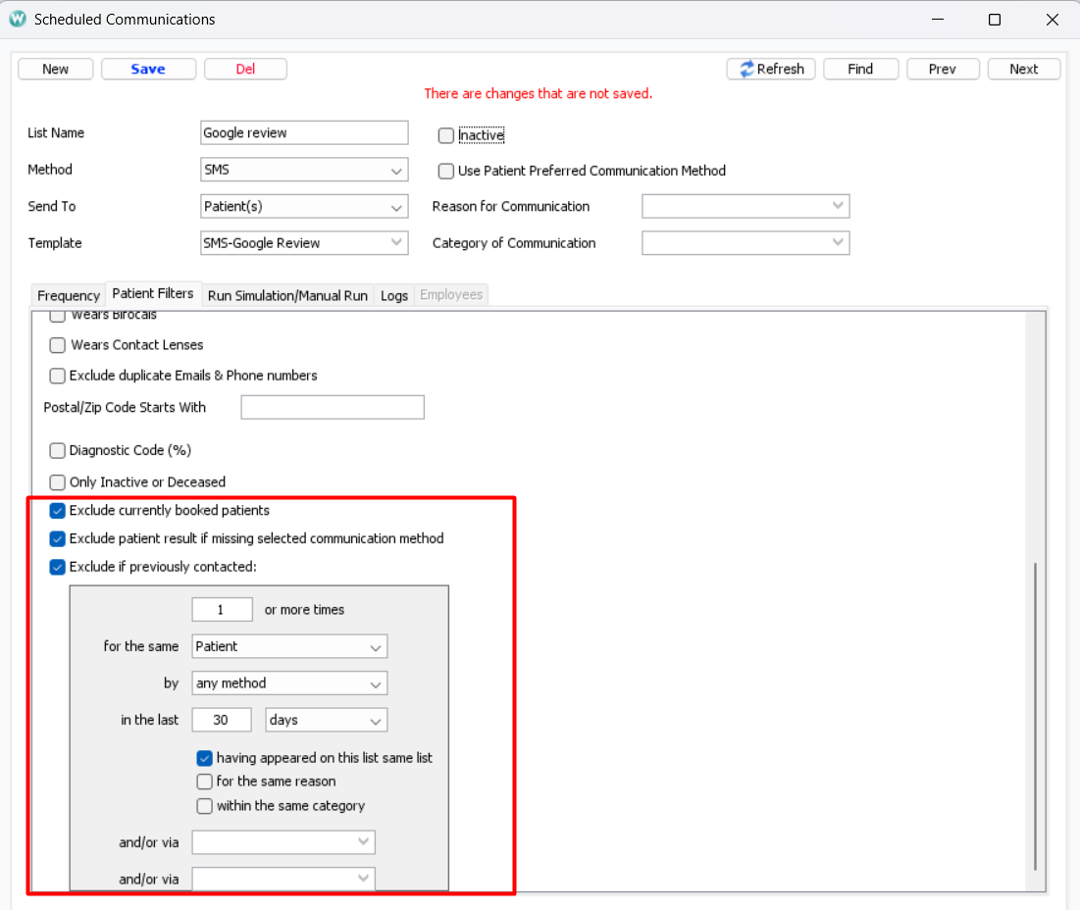Click the or more times number field
This screenshot has height=910, width=1080.
click(222, 610)
